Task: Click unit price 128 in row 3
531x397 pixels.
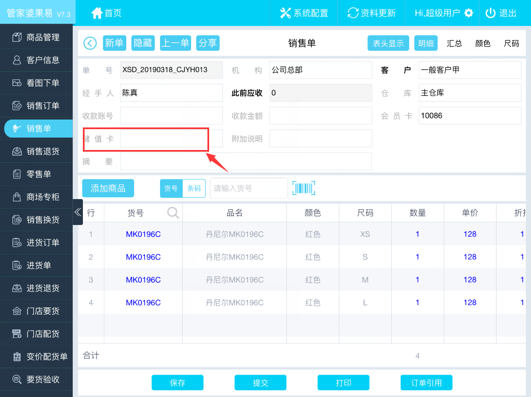Action: coord(470,280)
